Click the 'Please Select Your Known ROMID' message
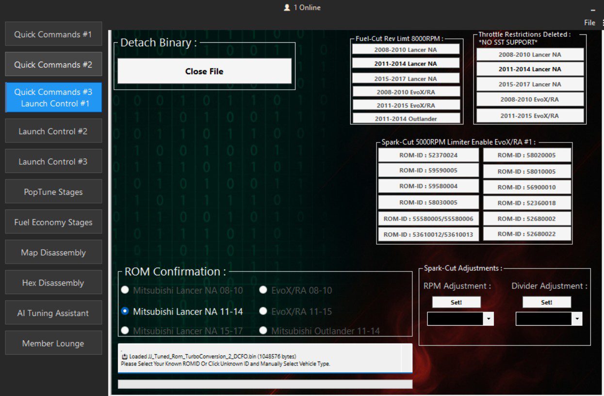This screenshot has width=604, height=396. pyautogui.click(x=226, y=364)
